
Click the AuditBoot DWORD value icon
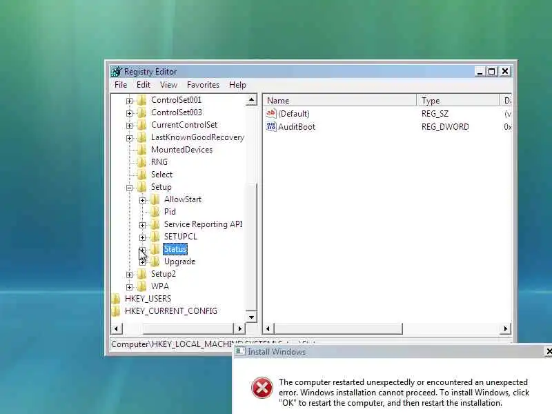tap(270, 126)
